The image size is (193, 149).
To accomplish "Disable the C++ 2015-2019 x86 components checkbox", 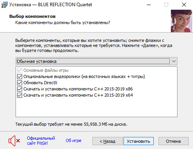I will (x=19, y=89).
